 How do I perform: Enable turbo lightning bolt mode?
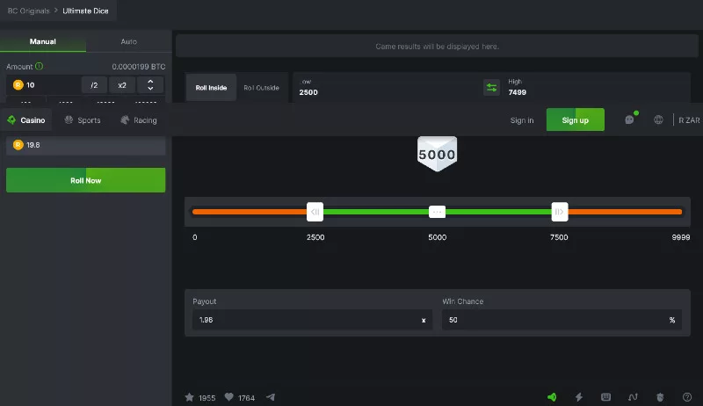[579, 397]
